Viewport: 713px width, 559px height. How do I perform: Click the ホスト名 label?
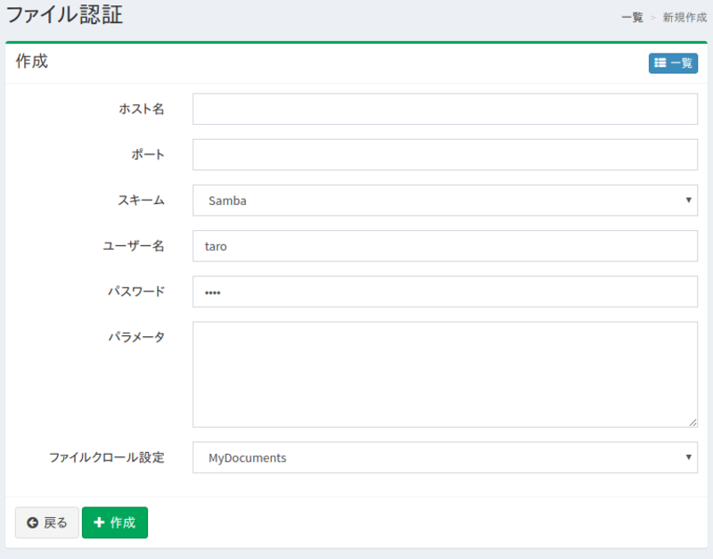coord(142,109)
